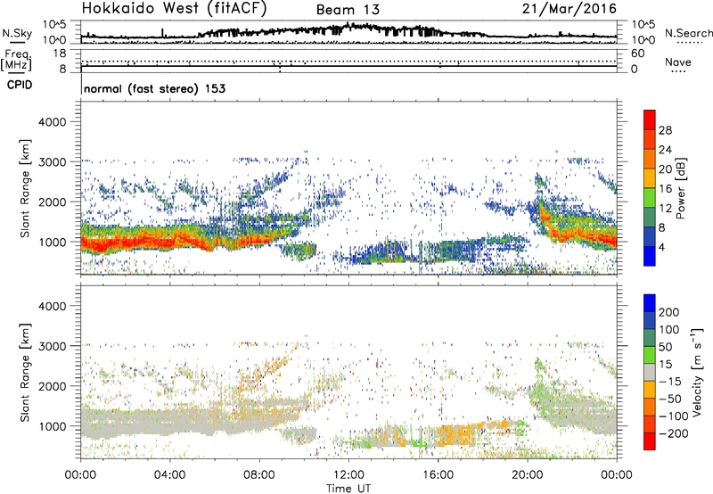
Task: Click the '4000' tick on power panel
Action: click(x=52, y=122)
